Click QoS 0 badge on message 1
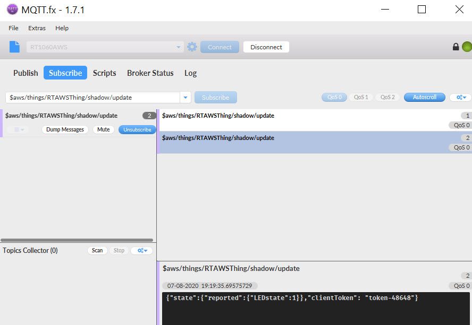 click(461, 125)
